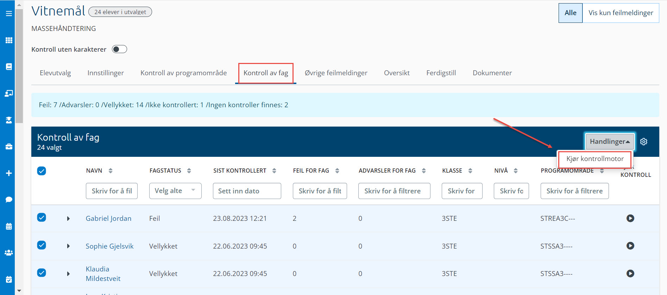
Task: Open Gabriel Jordan student link
Action: [108, 218]
